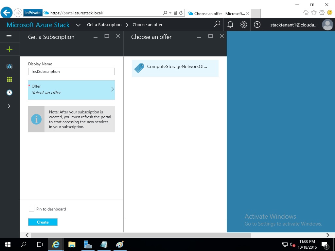Open the help question mark icon
The image size is (335, 251).
coord(257,25)
